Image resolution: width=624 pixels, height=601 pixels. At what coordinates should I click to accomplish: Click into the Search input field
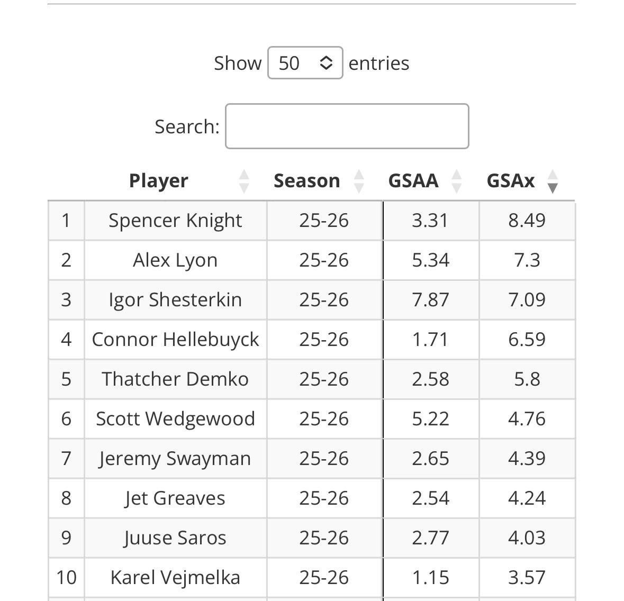tap(347, 126)
